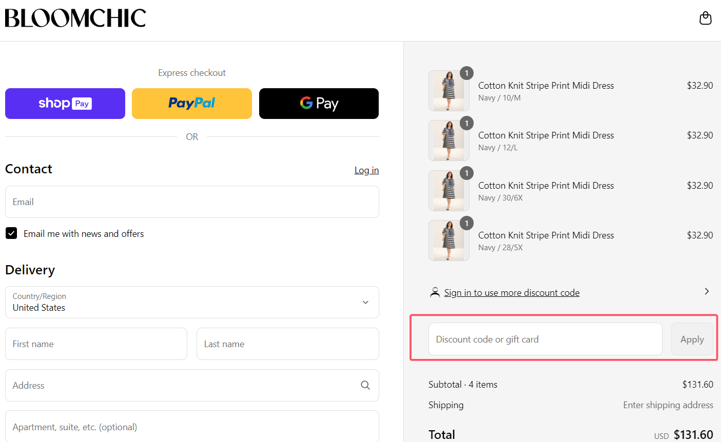This screenshot has height=442, width=721.
Task: Open the Navy / 30/6X dress thumbnail
Action: point(449,191)
